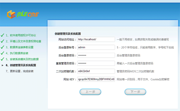This screenshot has height=111, width=180.
Task: Click the green checkmark beside step 4
Action: coord(2,53)
